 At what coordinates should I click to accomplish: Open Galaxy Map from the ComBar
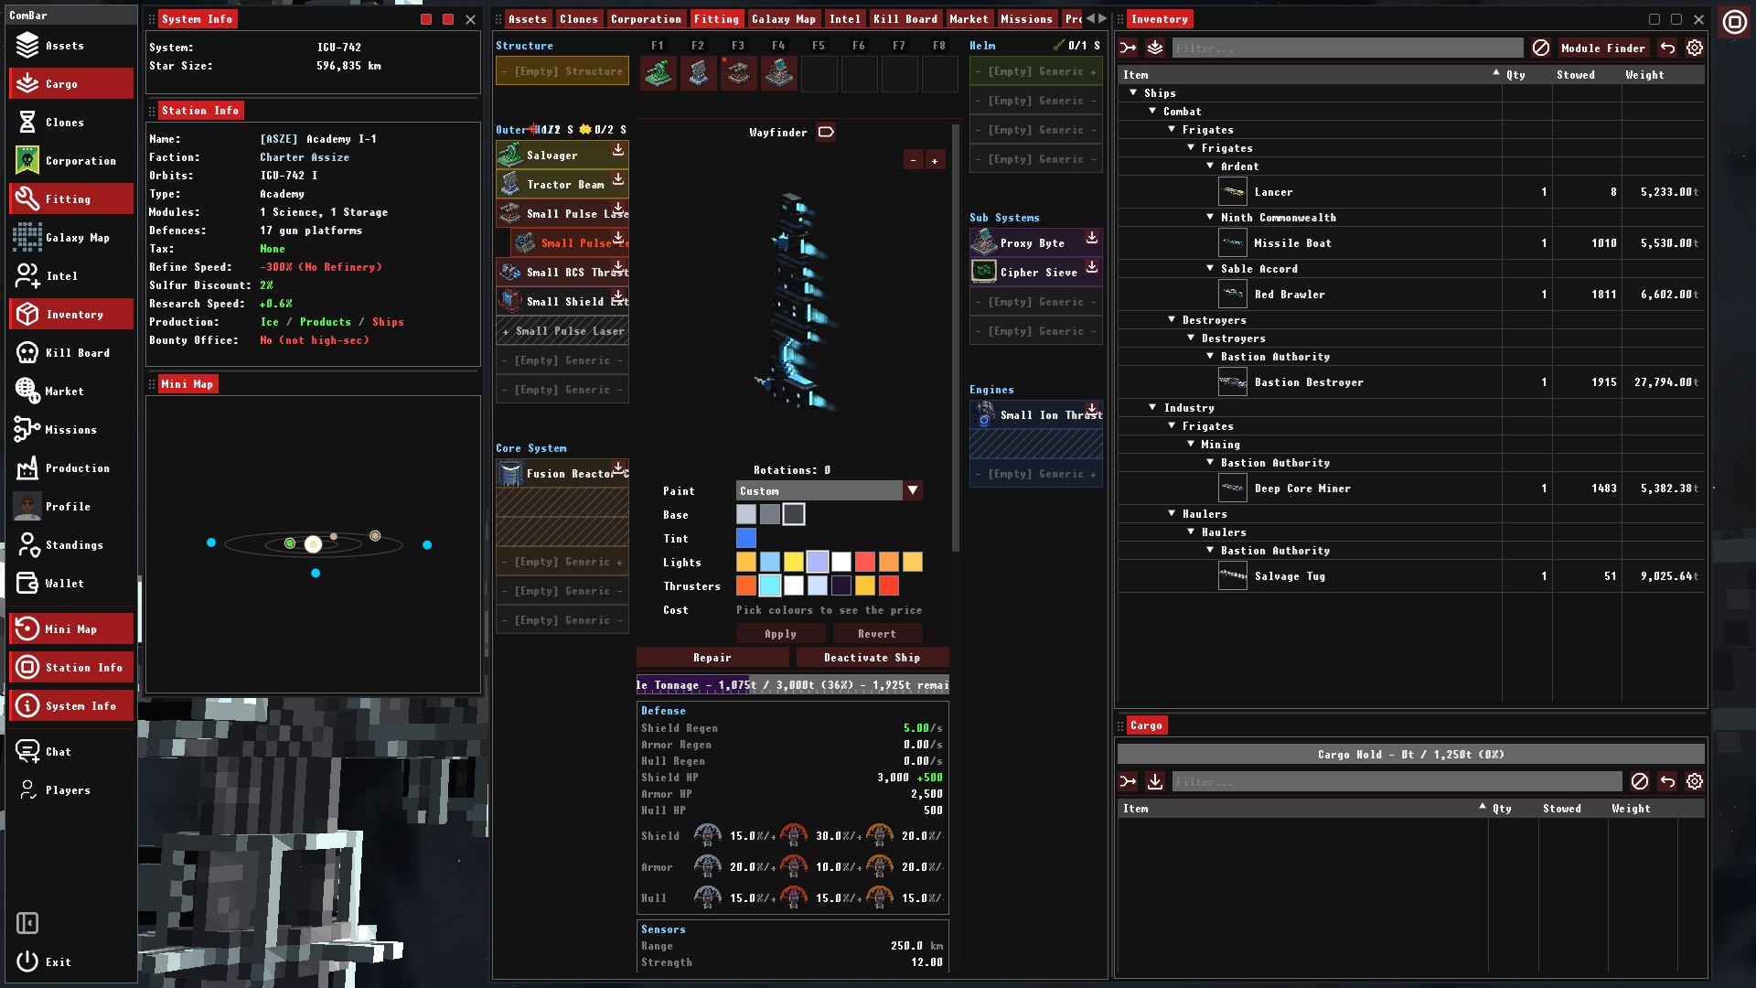[x=71, y=237]
